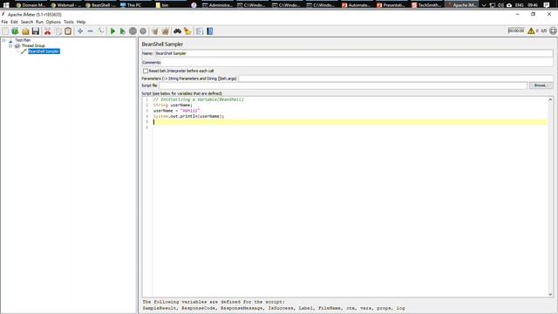This screenshot has width=558, height=314.
Task: Switch to TechSmith taskbar item
Action: point(426,5)
